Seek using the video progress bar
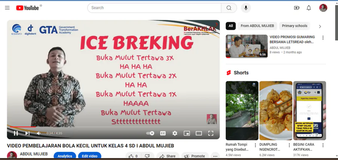338x160 pixels. click(113, 127)
